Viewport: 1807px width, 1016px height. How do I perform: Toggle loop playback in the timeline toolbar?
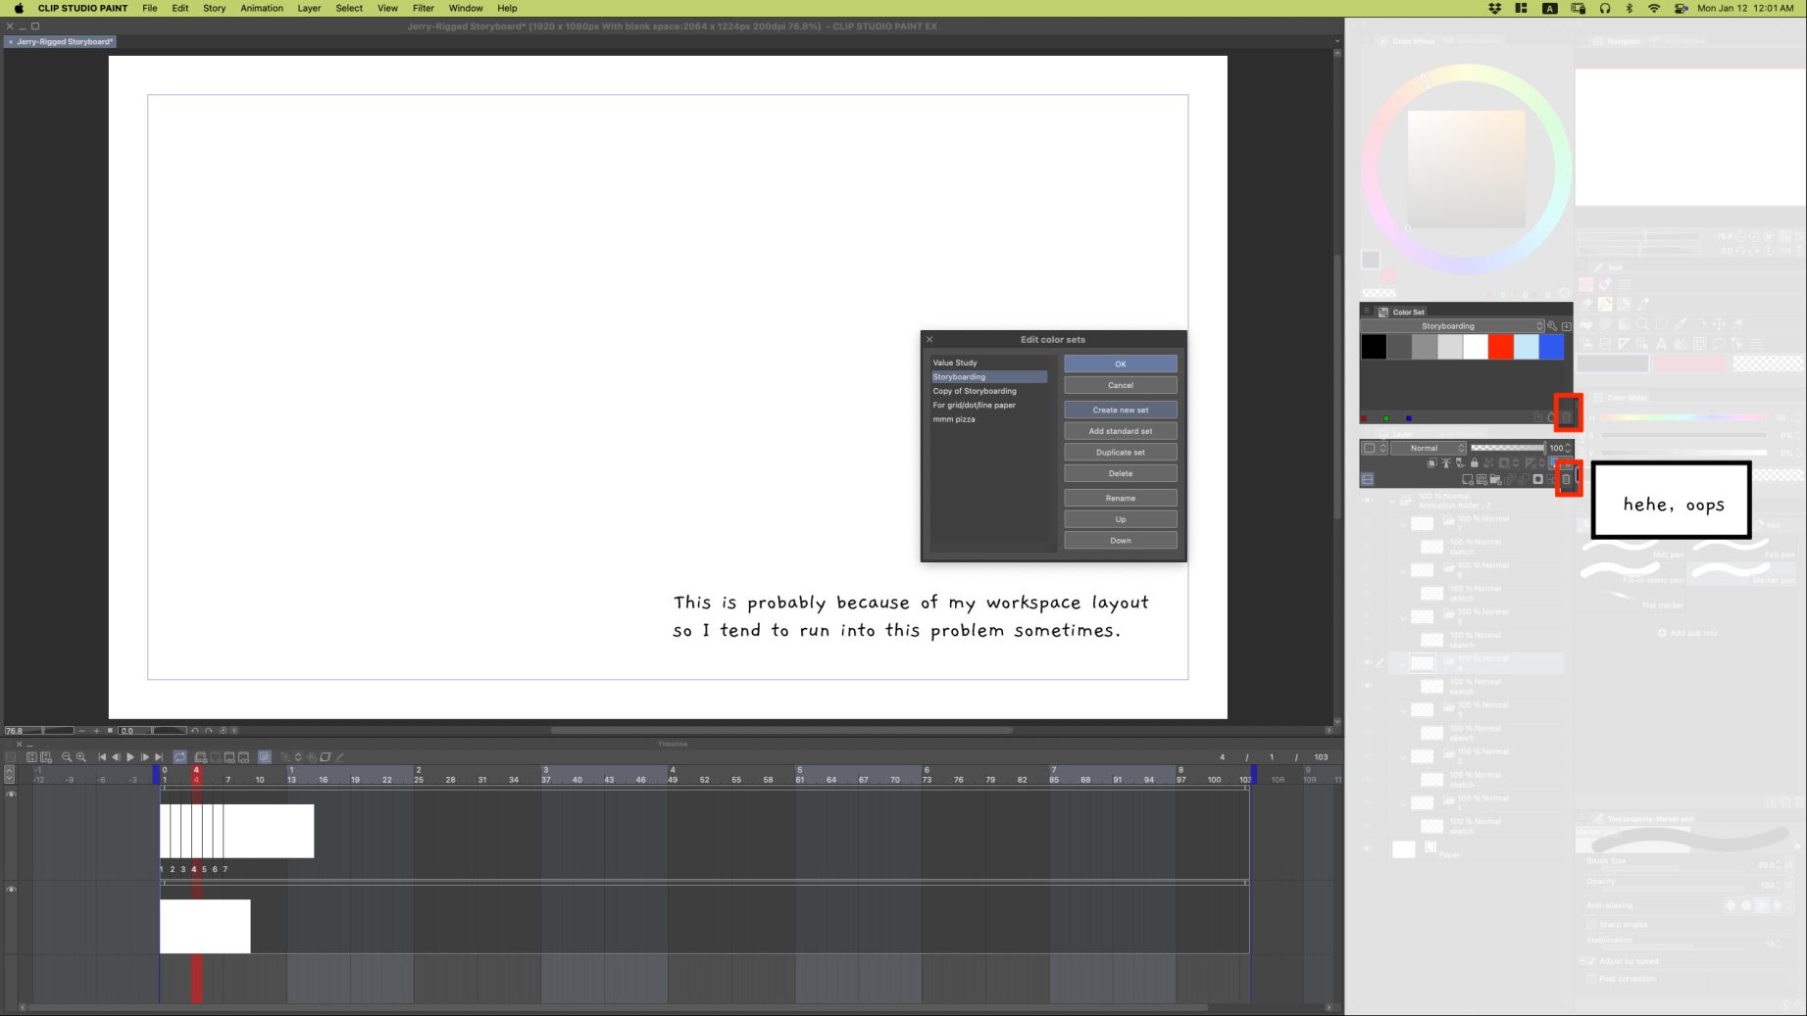tap(180, 757)
